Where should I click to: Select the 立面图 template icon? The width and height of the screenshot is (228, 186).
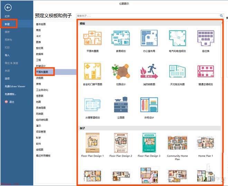point(121,104)
